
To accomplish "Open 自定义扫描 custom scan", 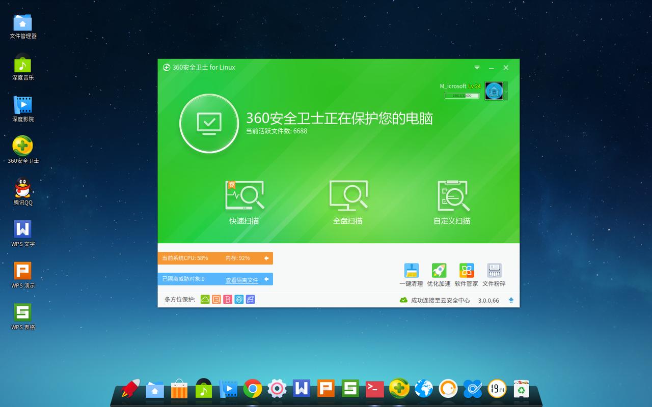I will [451, 196].
